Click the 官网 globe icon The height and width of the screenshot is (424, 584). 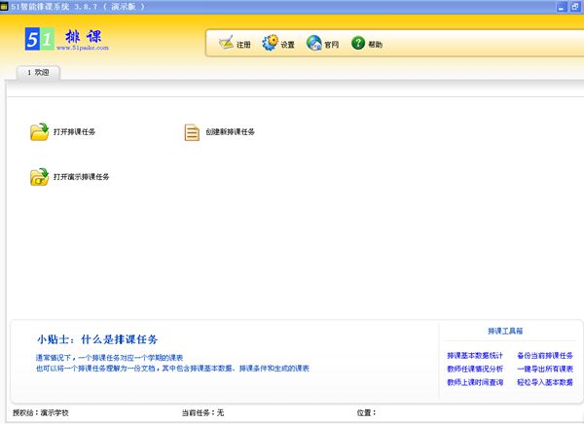(314, 44)
